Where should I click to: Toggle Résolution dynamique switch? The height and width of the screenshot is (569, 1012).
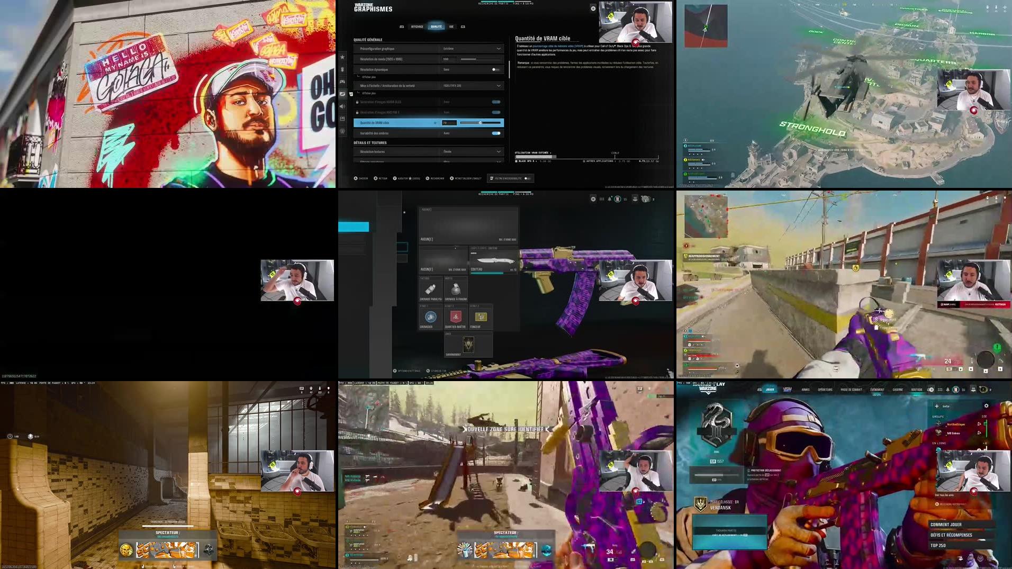pos(495,69)
